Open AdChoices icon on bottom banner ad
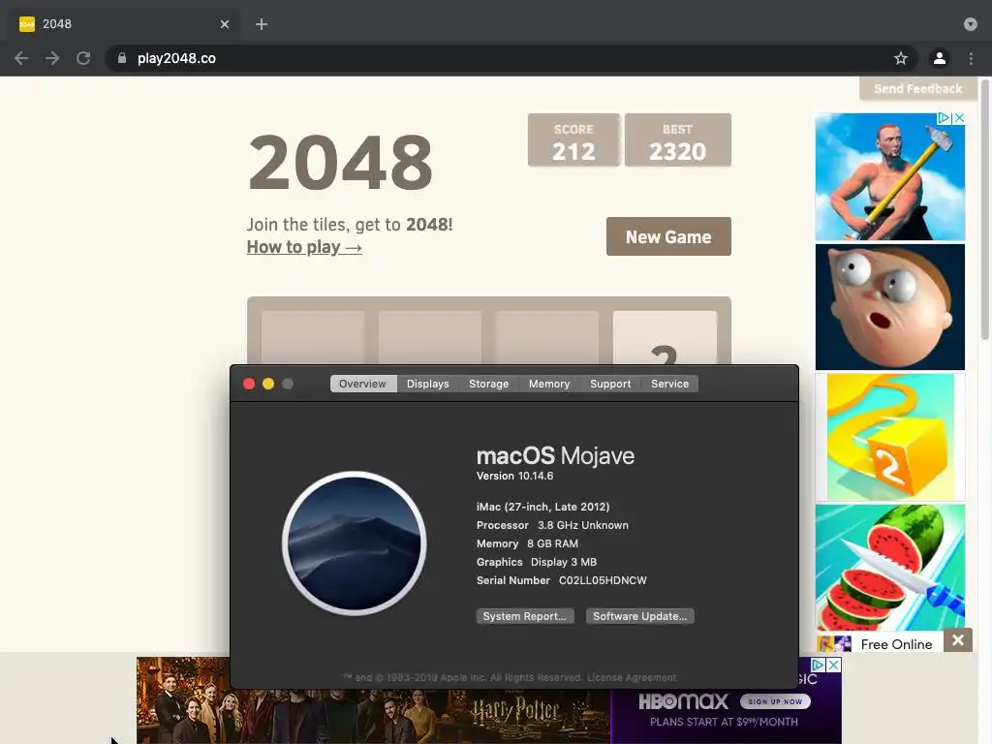 (x=818, y=665)
